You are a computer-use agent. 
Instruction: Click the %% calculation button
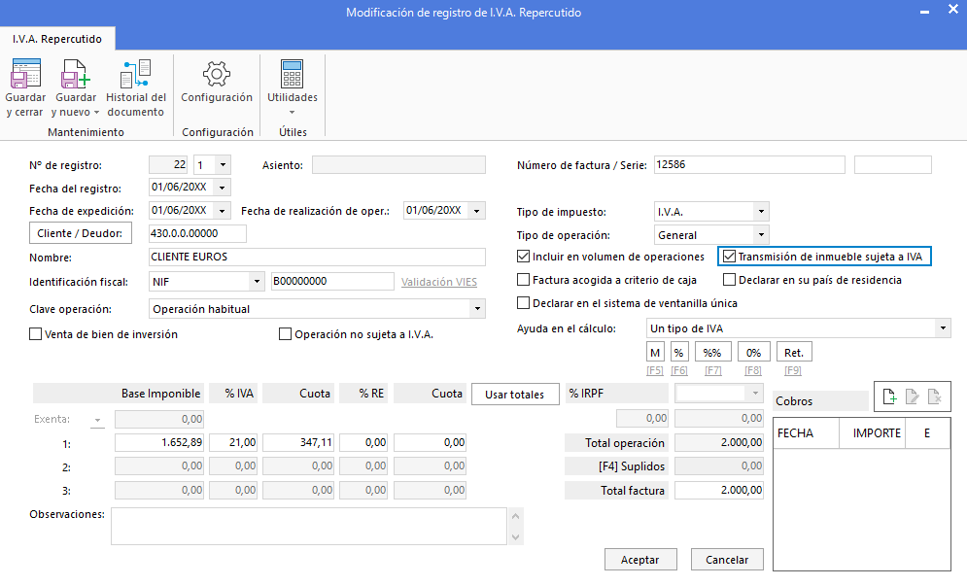click(x=712, y=352)
